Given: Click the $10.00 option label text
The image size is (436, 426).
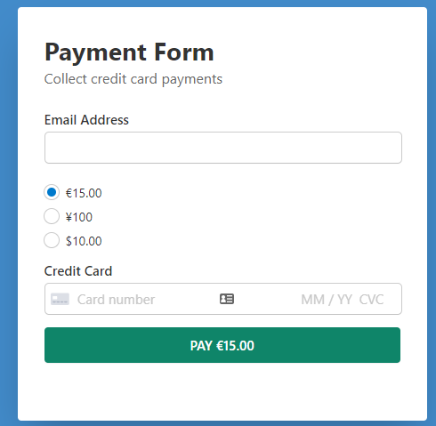Looking at the screenshot, I should [84, 241].
